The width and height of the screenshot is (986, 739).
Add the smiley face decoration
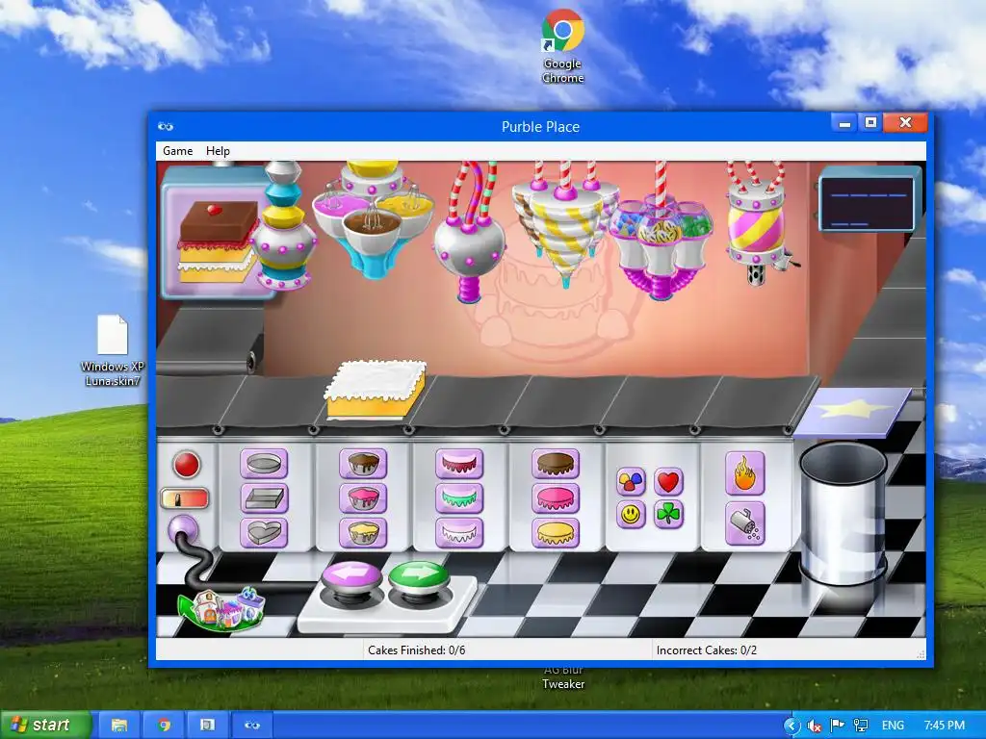tap(631, 515)
